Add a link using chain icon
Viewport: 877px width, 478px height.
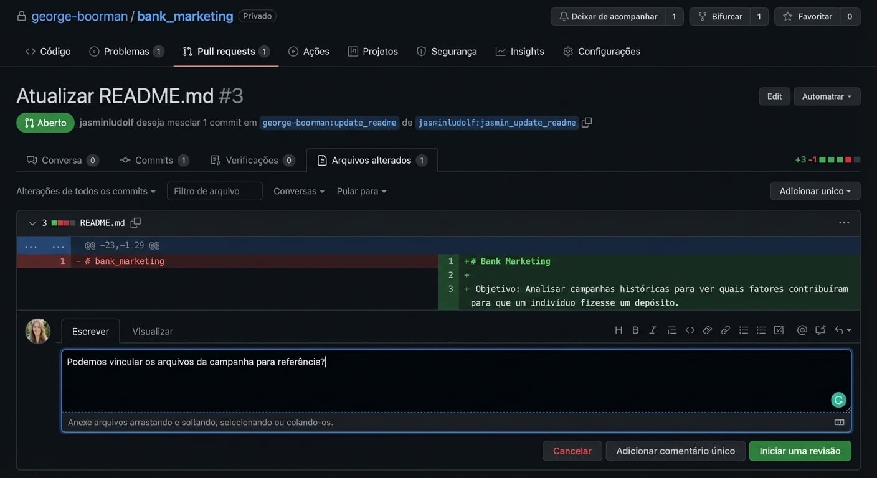(x=726, y=330)
